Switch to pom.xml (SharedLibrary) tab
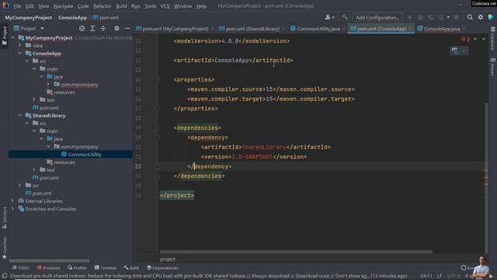Image resolution: width=497 pixels, height=280 pixels. (x=252, y=29)
